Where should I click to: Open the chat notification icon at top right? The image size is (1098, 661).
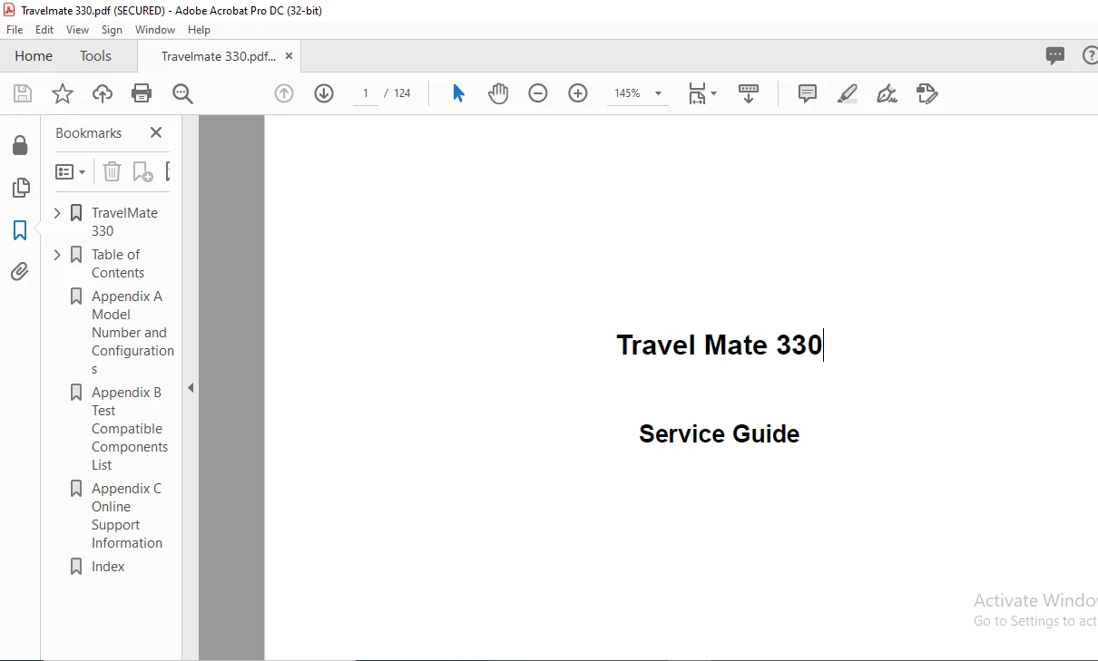click(1055, 56)
